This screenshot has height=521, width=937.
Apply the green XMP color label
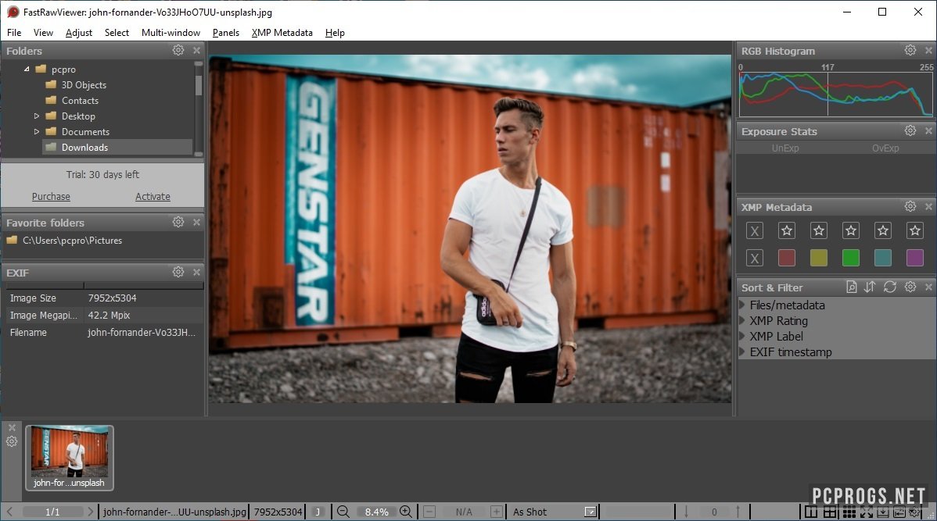click(x=850, y=258)
